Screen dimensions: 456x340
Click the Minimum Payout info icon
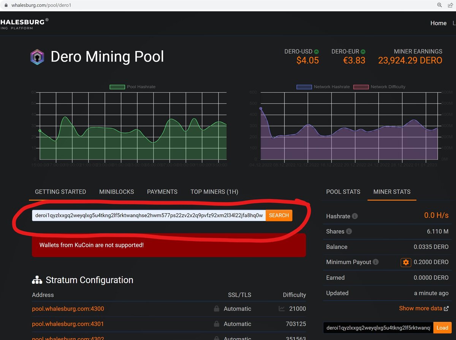[376, 262]
